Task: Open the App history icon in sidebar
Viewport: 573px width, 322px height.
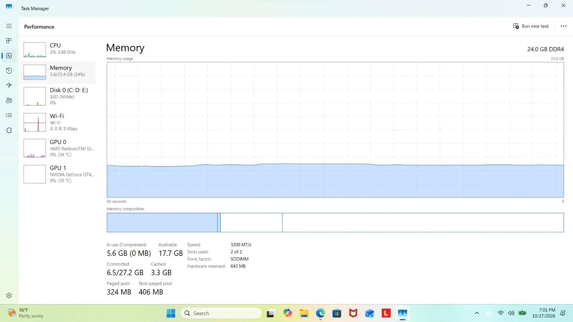Action: (9, 71)
